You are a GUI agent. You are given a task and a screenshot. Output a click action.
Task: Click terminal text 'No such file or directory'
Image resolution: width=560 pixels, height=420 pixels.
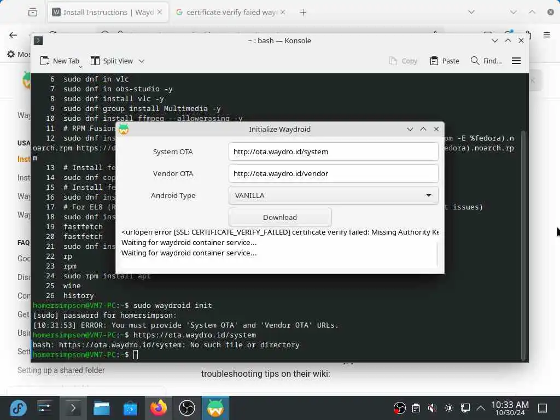[244, 345]
